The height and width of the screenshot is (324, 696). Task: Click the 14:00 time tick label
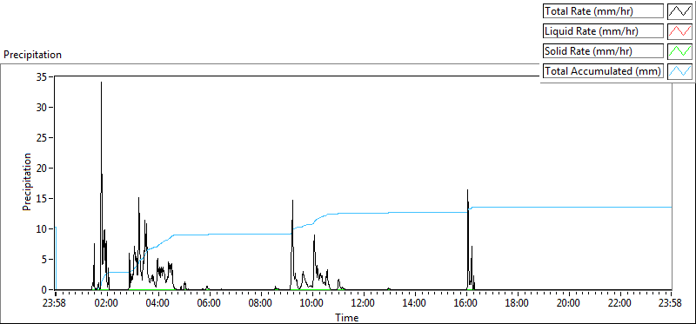tap(415, 304)
